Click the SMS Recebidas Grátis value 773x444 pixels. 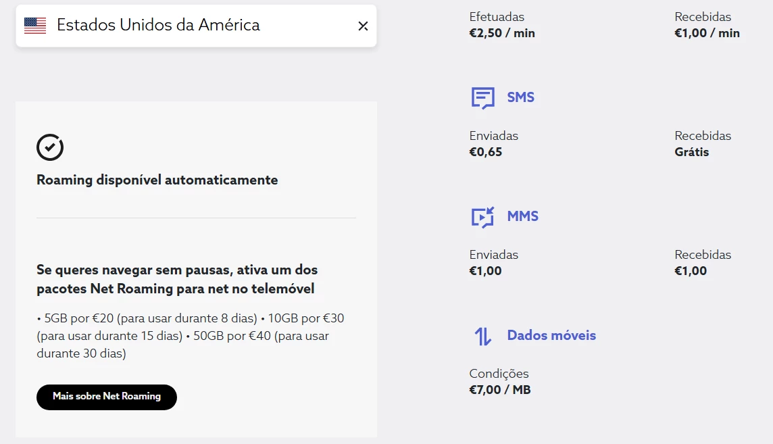pyautogui.click(x=691, y=152)
